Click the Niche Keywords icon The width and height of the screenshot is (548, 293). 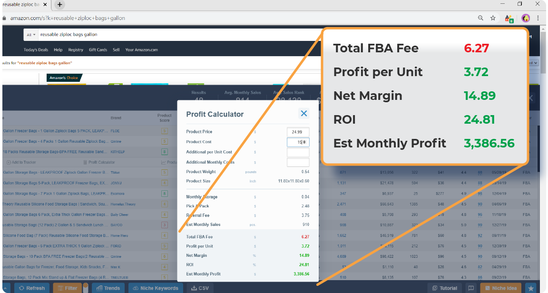pos(135,287)
